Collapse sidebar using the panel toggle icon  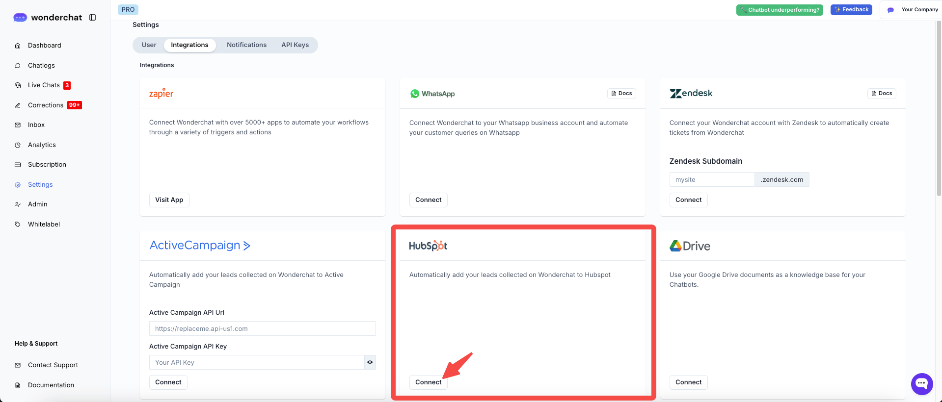(x=92, y=18)
